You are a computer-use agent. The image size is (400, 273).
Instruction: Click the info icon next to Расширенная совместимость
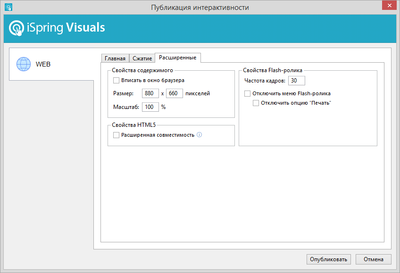tap(199, 134)
